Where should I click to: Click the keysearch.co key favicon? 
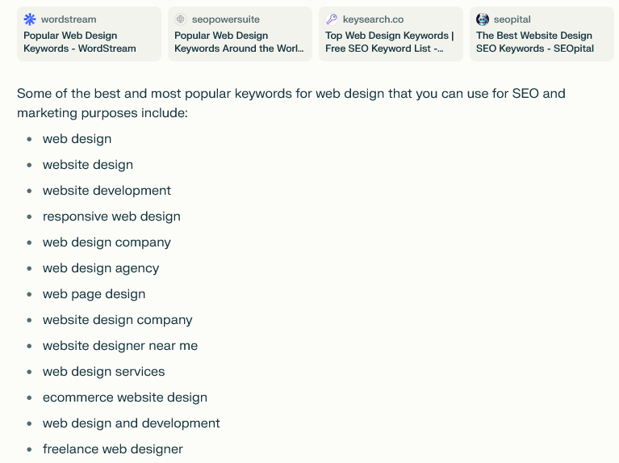(x=332, y=19)
